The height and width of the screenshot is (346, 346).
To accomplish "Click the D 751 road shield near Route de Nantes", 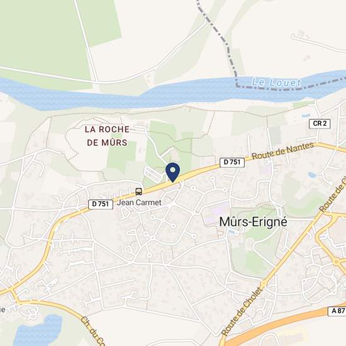I will click(x=232, y=162).
